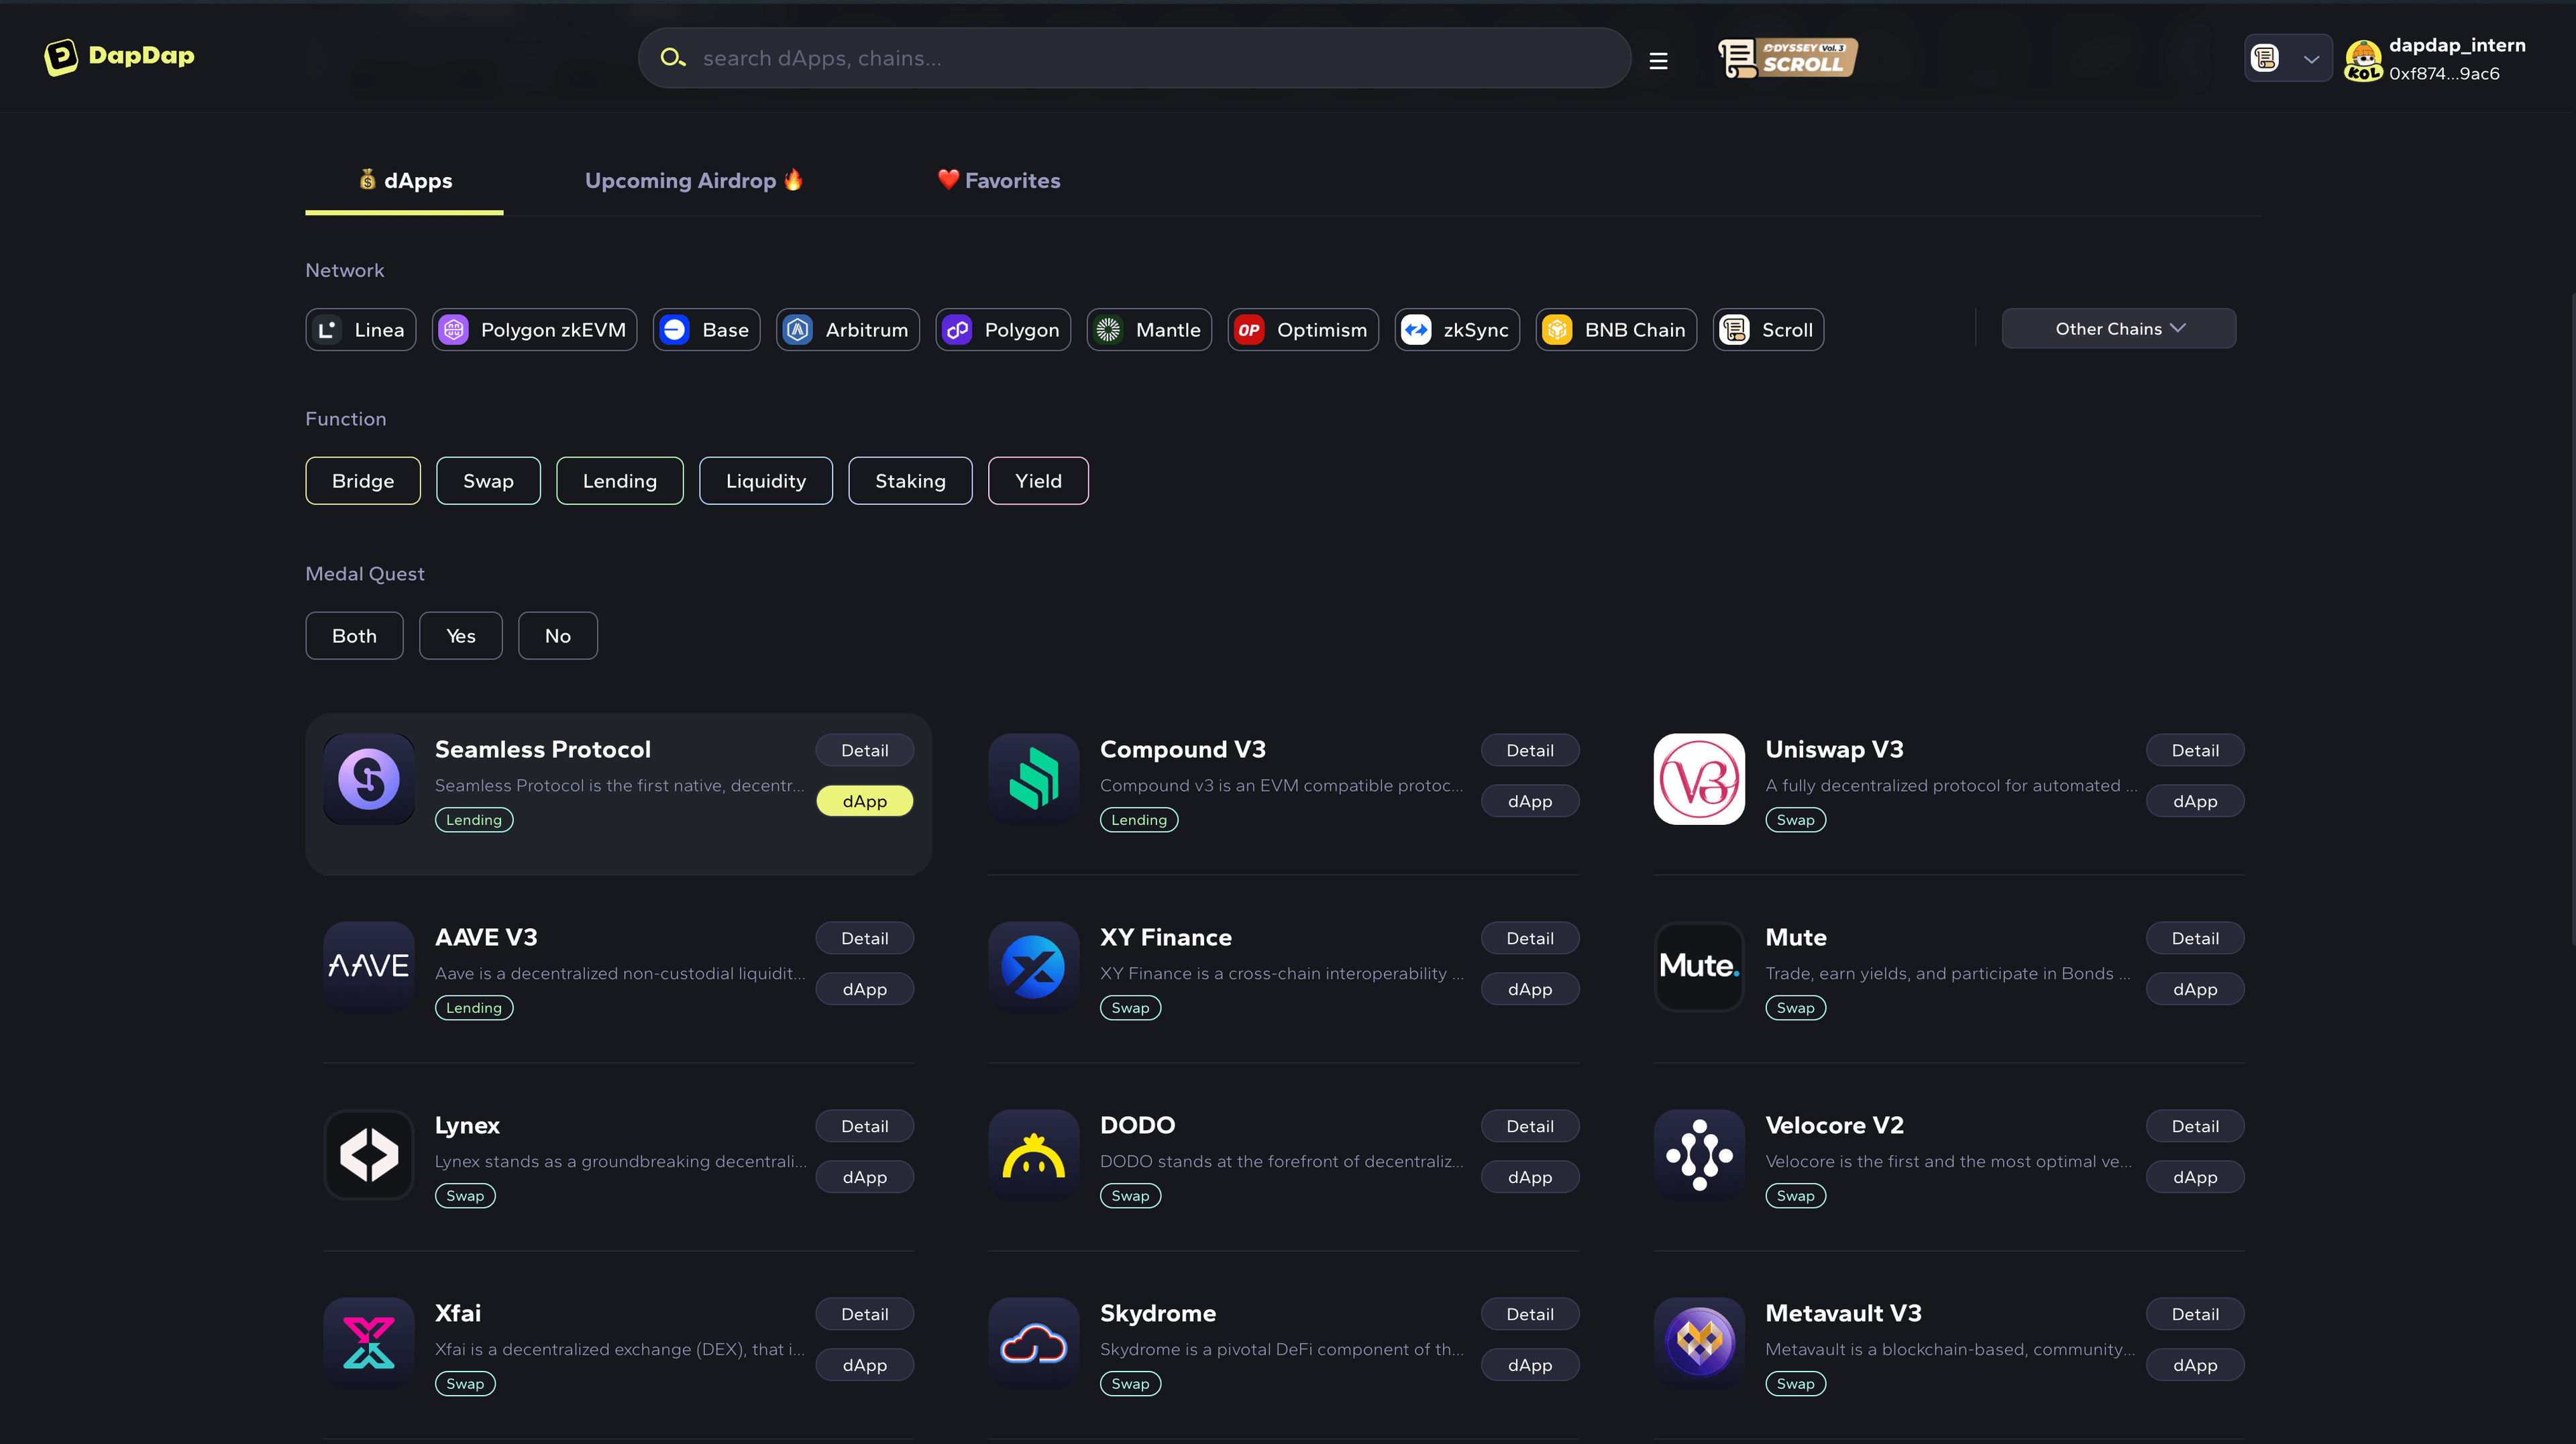The width and height of the screenshot is (2576, 1444).
Task: View Metavault V3 Detail
Action: click(2195, 1314)
